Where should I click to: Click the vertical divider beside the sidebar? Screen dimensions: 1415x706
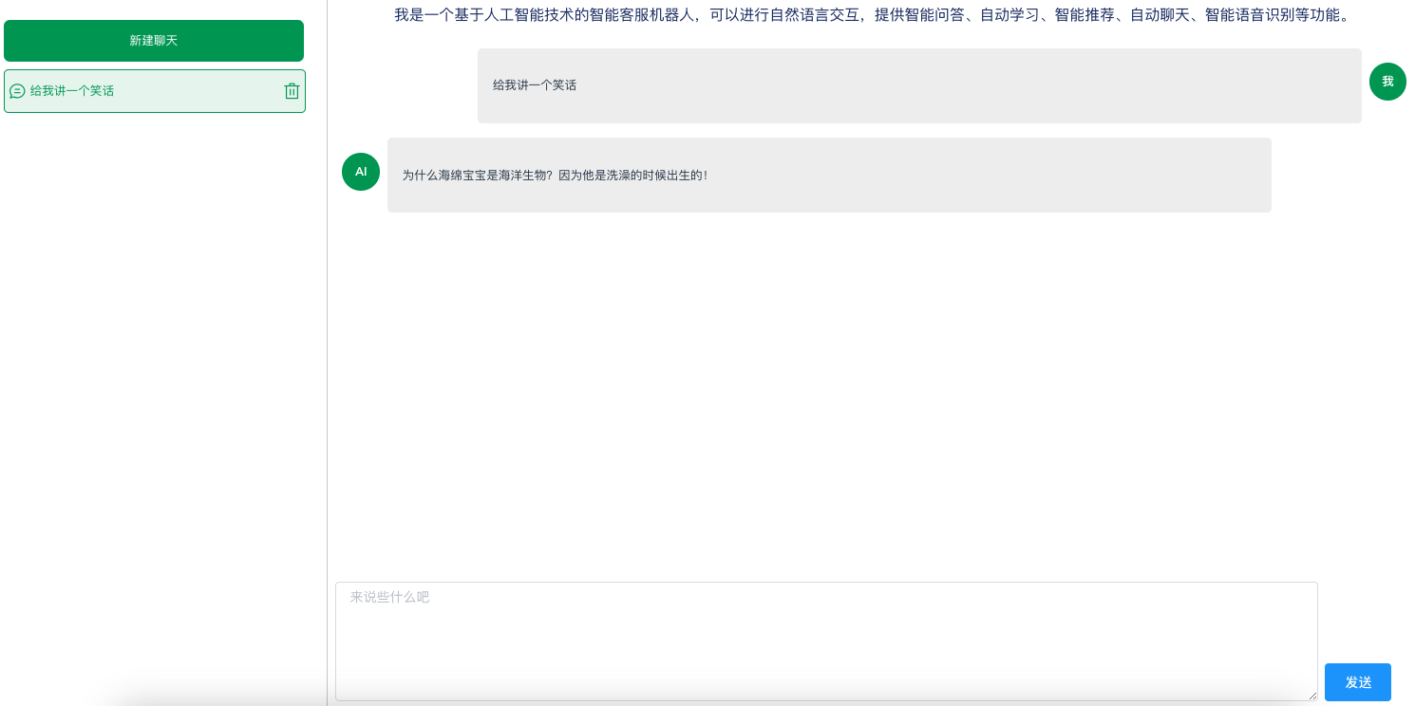(327, 353)
